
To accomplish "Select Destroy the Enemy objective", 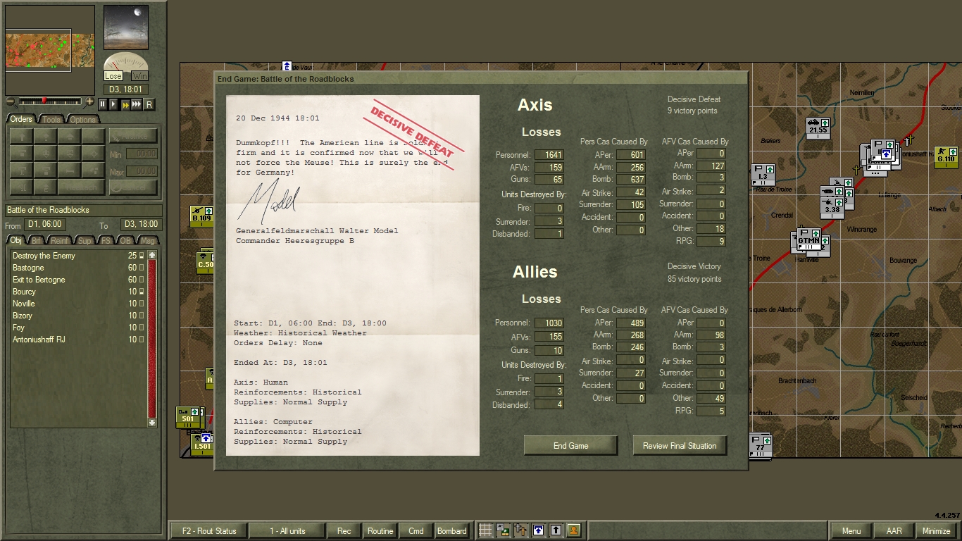I will coord(77,256).
